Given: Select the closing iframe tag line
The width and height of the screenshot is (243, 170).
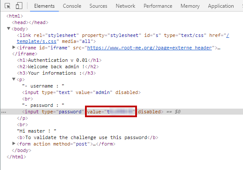Looking at the screenshot, I should pyautogui.click(x=25, y=54).
